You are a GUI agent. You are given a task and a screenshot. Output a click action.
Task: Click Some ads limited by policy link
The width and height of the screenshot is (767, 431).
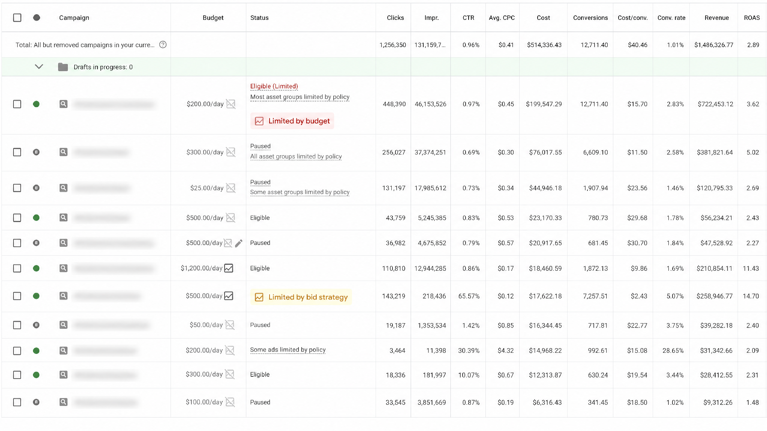(288, 350)
